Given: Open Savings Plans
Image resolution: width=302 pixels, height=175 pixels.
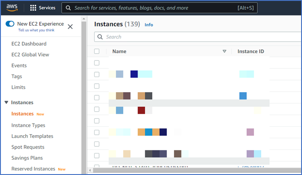Looking at the screenshot, I should [x=27, y=158].
